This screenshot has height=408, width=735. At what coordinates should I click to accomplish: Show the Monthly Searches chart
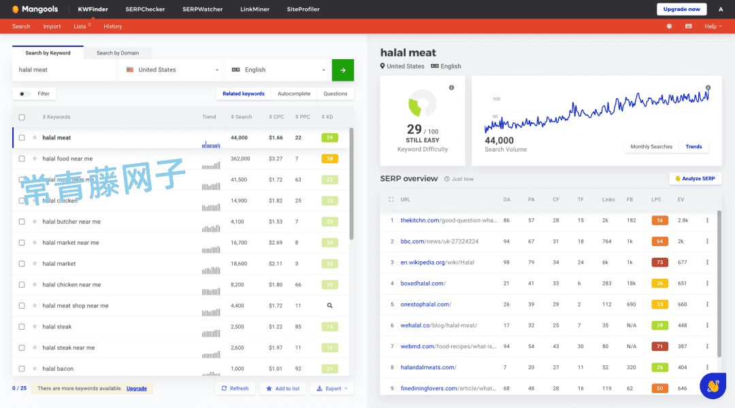click(651, 147)
